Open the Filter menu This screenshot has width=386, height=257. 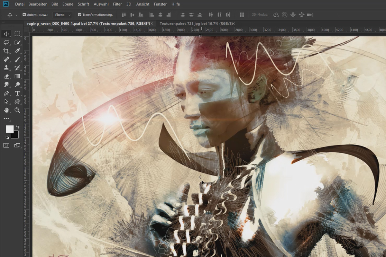[x=117, y=4]
